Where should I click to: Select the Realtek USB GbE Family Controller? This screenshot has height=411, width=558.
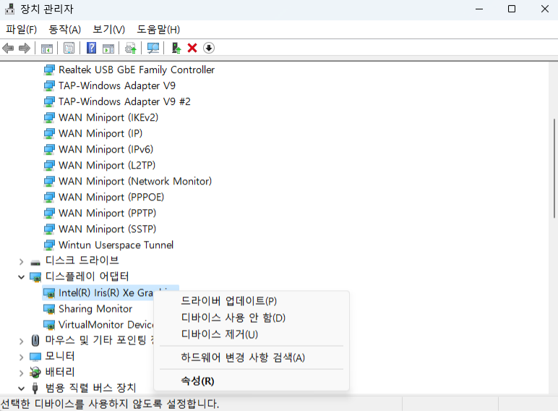pyautogui.click(x=136, y=69)
